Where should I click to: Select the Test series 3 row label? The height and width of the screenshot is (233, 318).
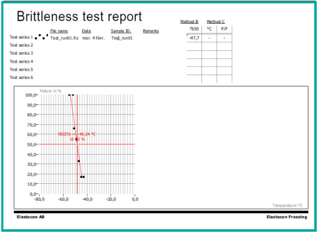coord(21,53)
